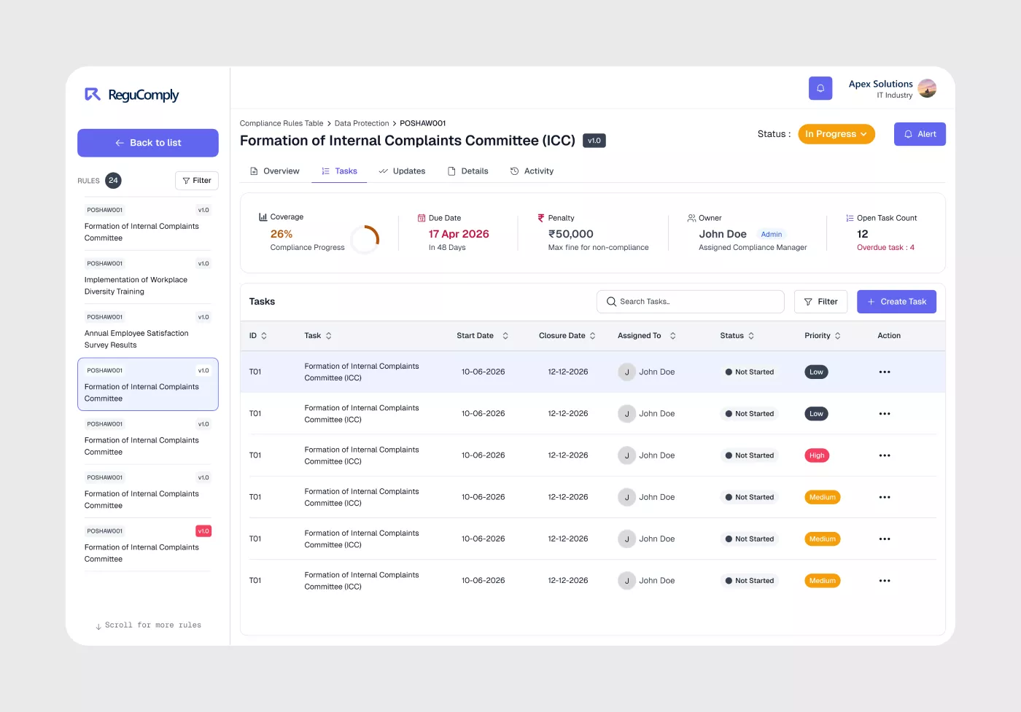The height and width of the screenshot is (712, 1021).
Task: Sort by the Status column arrows
Action: 751,336
